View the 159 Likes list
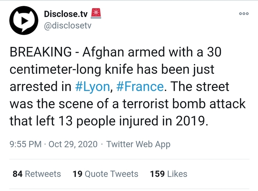This screenshot has height=191, width=258. tap(168, 174)
